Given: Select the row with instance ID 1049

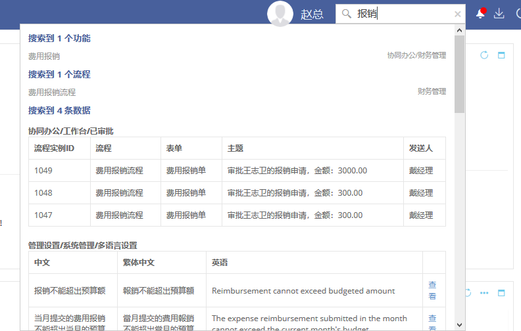Looking at the screenshot, I should click(x=43, y=171).
